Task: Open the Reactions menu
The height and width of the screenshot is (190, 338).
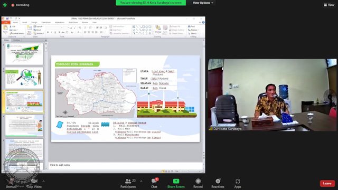Action: pos(218,183)
